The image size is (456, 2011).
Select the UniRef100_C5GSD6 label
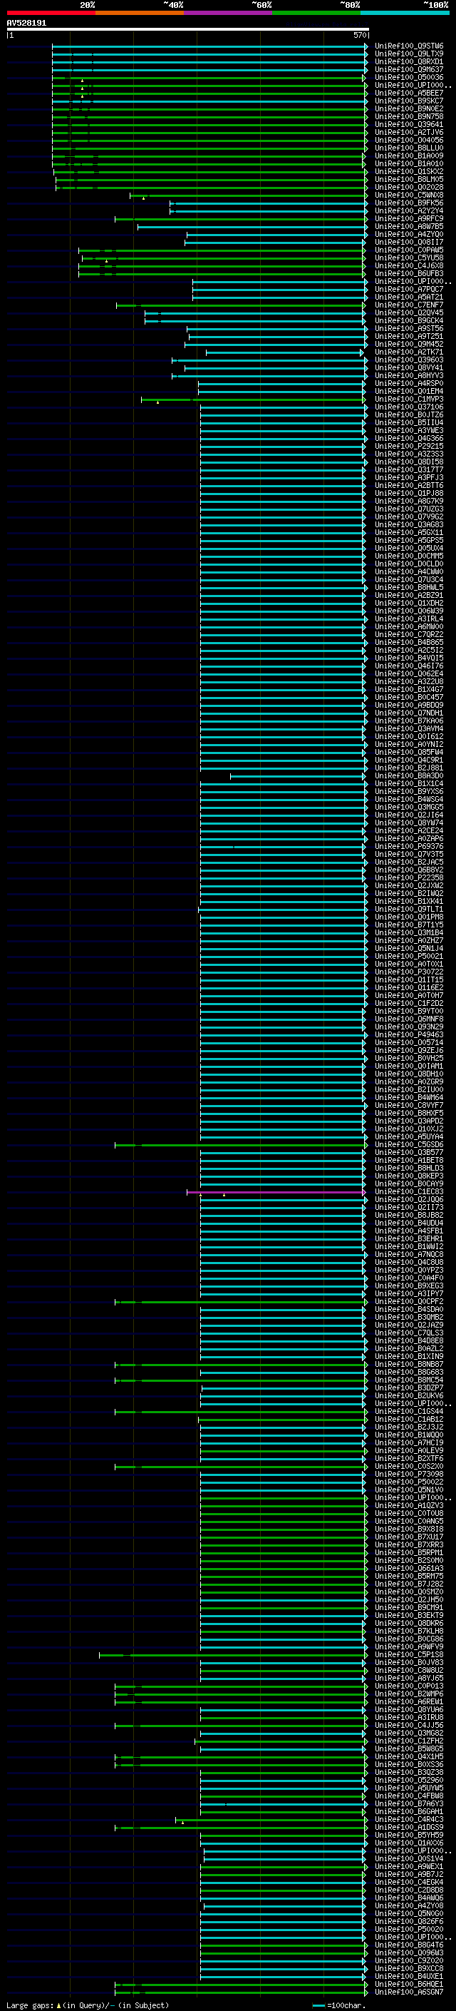point(409,1144)
